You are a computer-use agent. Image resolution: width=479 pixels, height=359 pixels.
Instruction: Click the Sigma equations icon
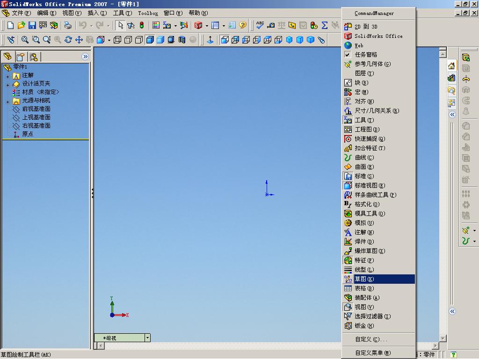(x=325, y=25)
